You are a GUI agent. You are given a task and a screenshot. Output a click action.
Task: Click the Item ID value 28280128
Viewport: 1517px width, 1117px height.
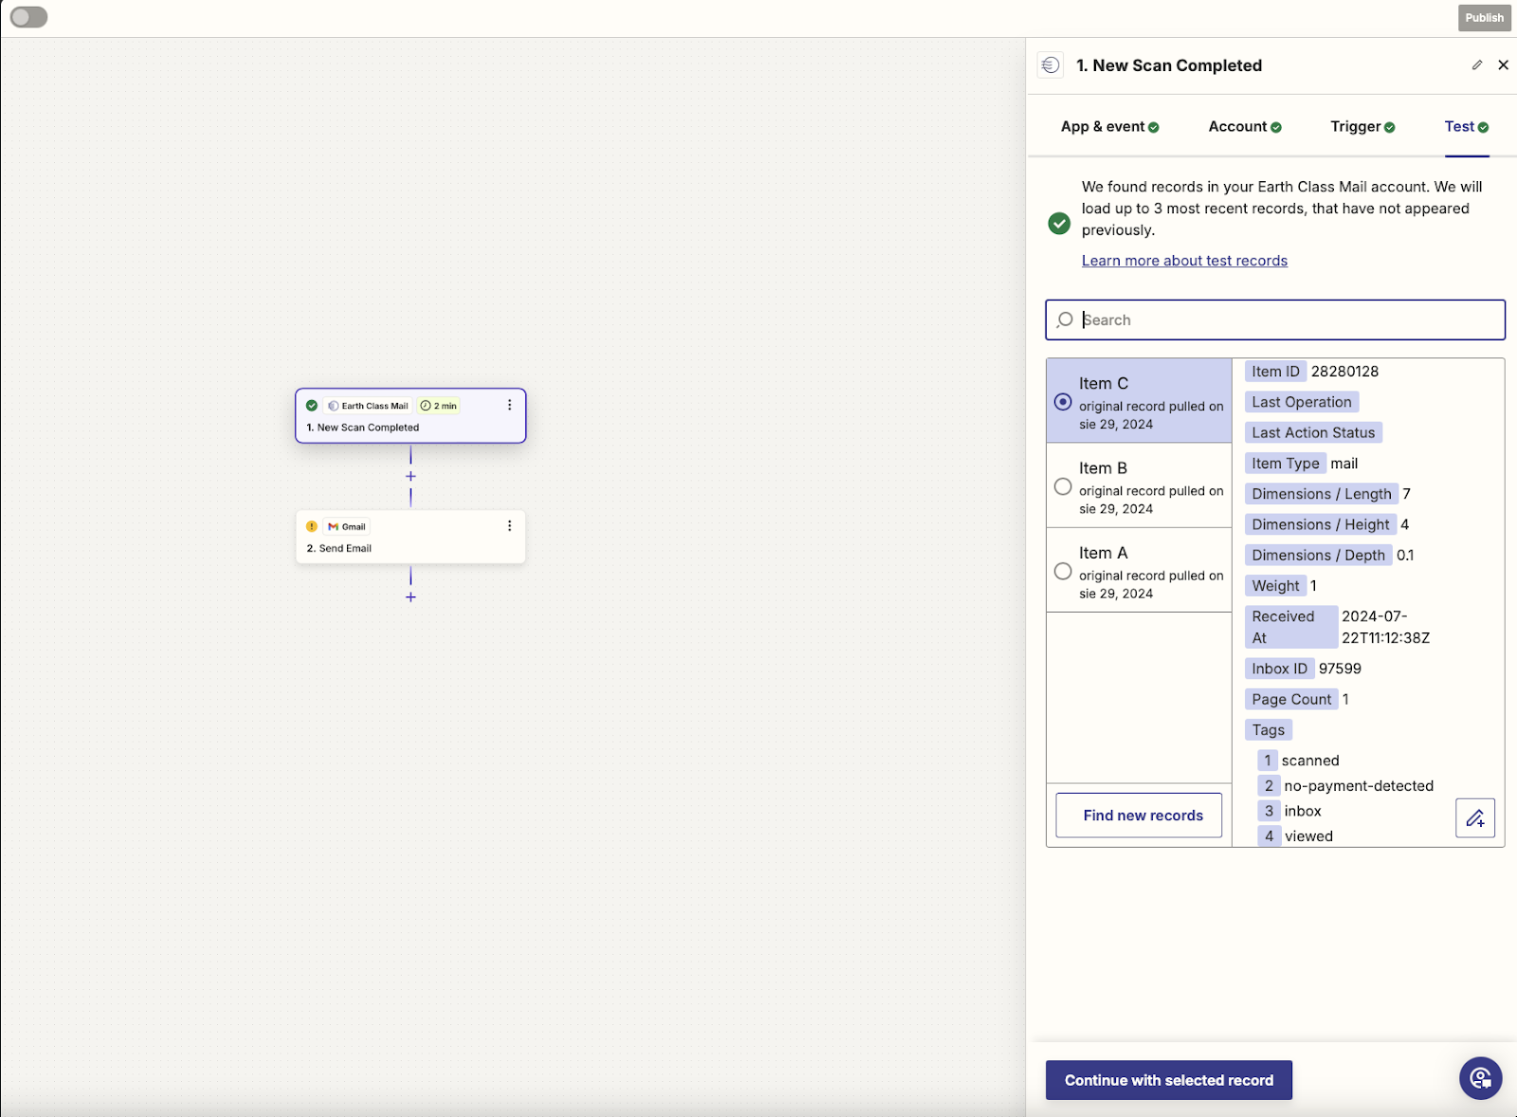(x=1344, y=372)
